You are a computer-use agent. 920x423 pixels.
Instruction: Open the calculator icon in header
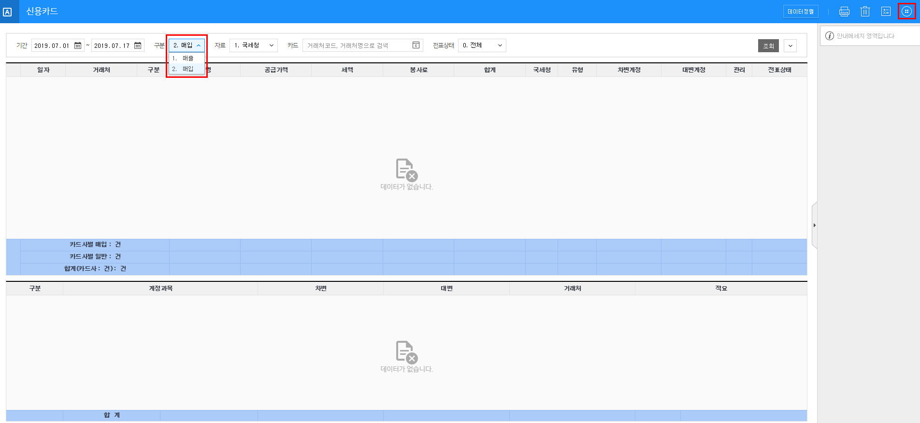(x=886, y=12)
